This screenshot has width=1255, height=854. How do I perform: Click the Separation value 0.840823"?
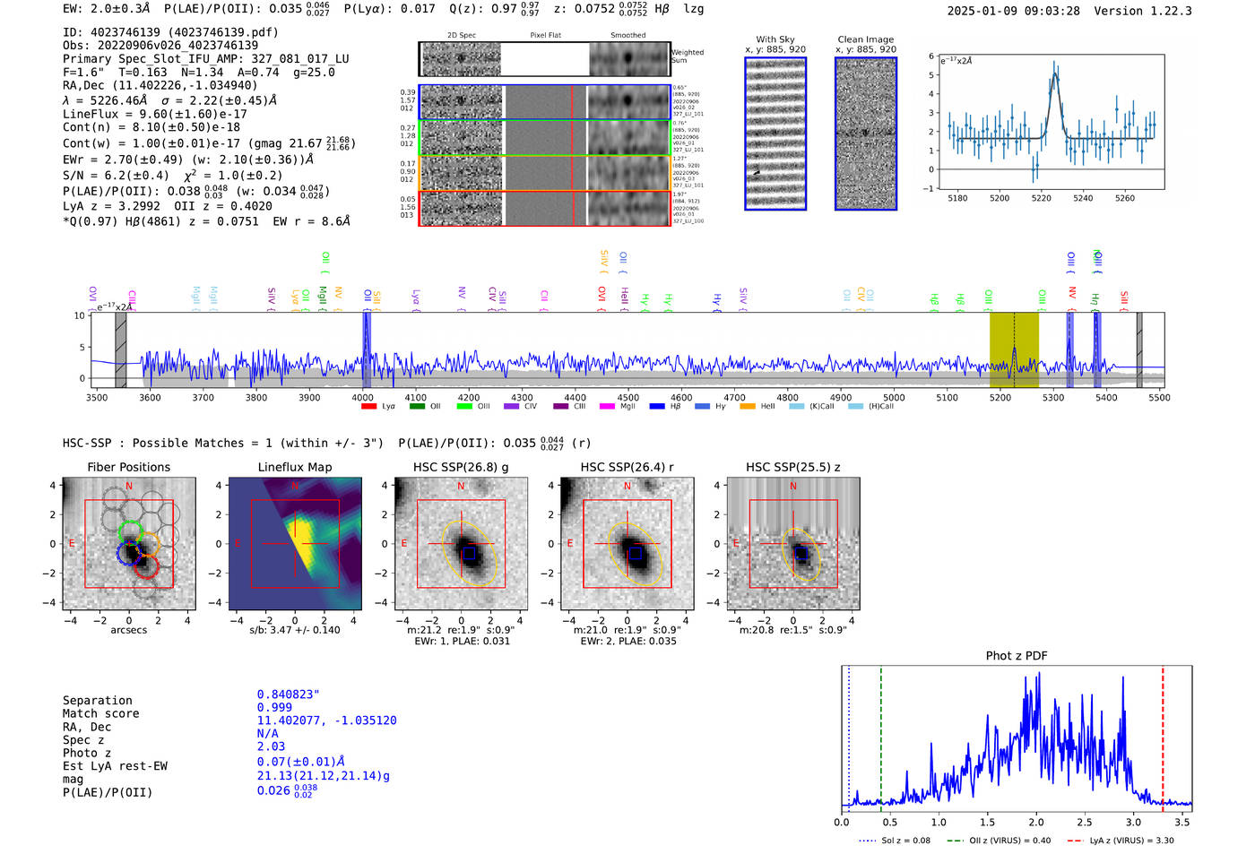click(x=289, y=694)
